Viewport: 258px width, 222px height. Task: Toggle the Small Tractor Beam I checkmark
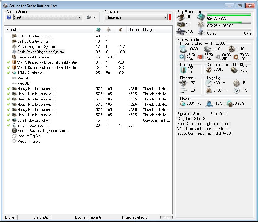(9, 125)
